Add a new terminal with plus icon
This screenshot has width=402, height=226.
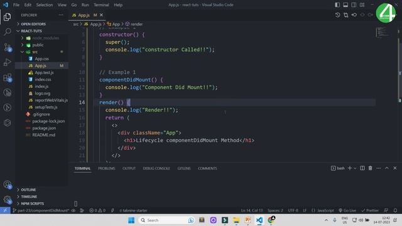click(350, 168)
